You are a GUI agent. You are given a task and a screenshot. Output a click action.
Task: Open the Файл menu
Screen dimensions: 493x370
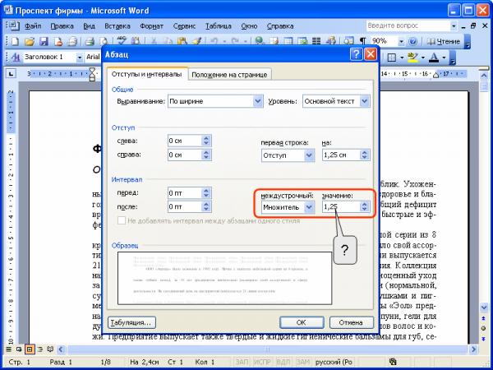pos(33,26)
